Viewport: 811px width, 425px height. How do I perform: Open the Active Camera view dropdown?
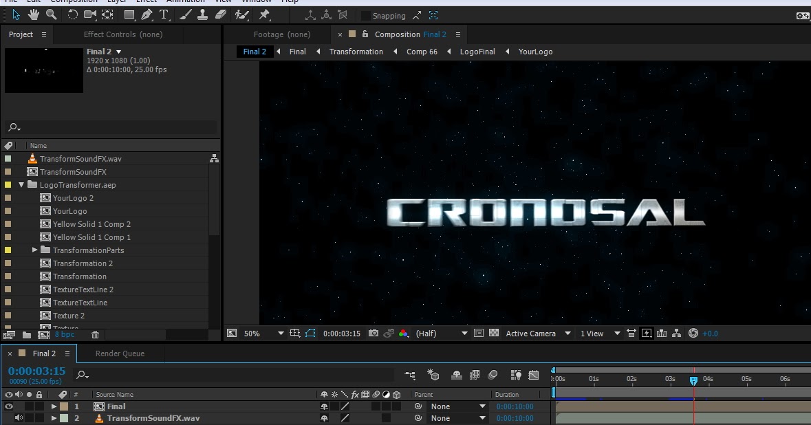[538, 334]
